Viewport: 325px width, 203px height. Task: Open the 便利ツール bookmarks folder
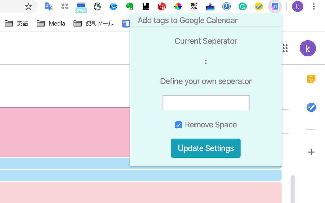[x=93, y=24]
